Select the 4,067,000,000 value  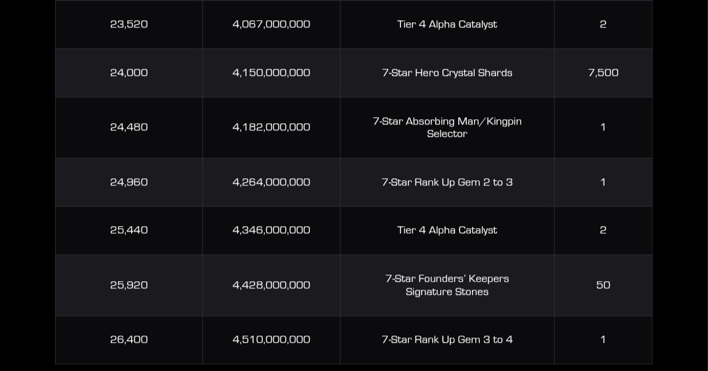pos(271,24)
